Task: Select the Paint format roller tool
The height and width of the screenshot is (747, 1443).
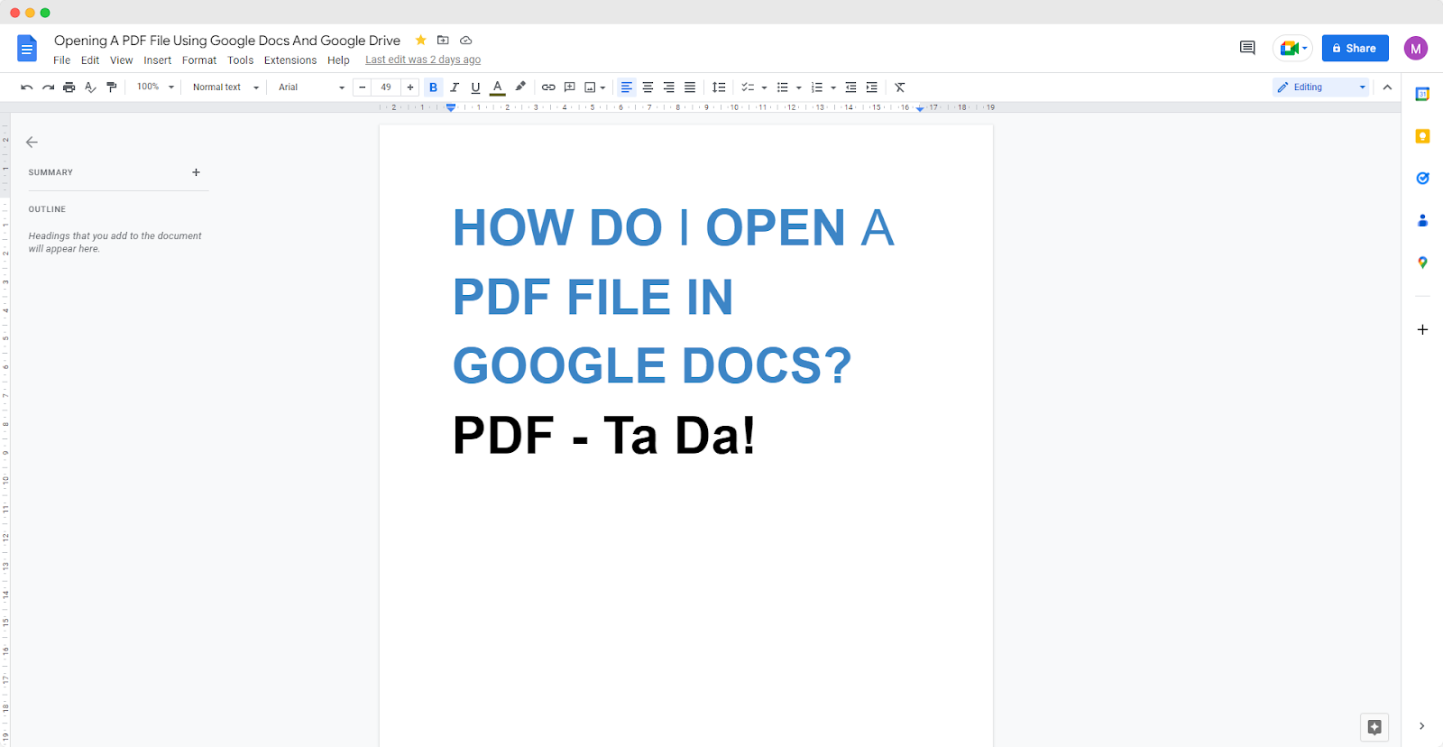Action: pyautogui.click(x=112, y=88)
